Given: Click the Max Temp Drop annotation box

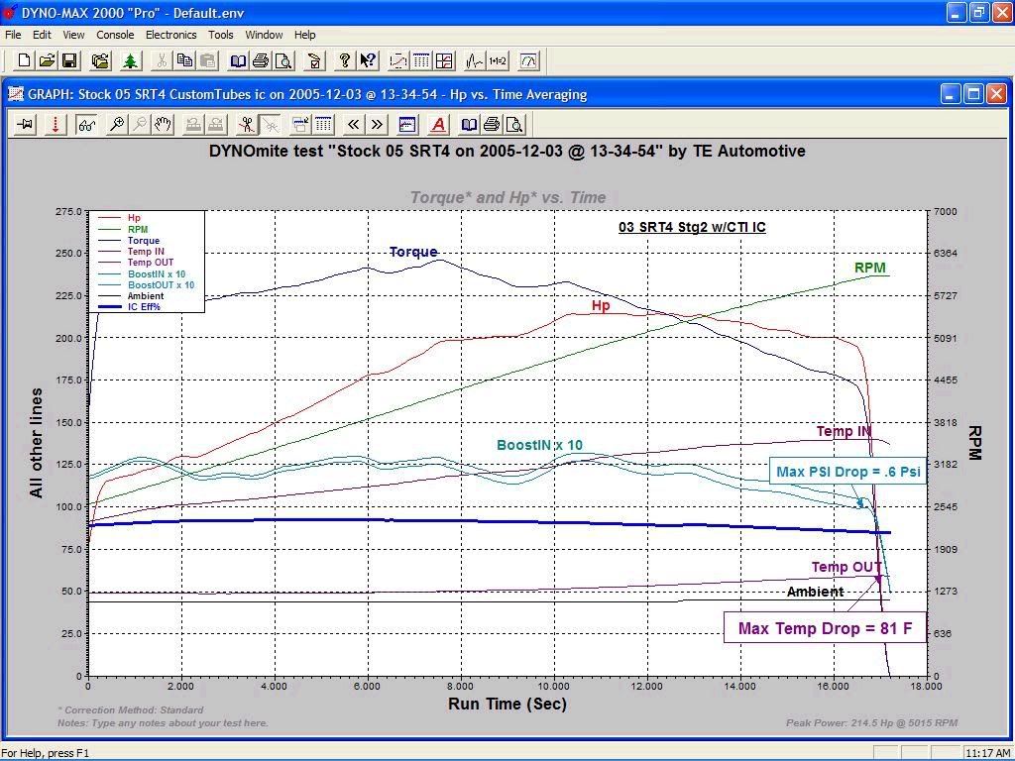Looking at the screenshot, I should coord(825,628).
